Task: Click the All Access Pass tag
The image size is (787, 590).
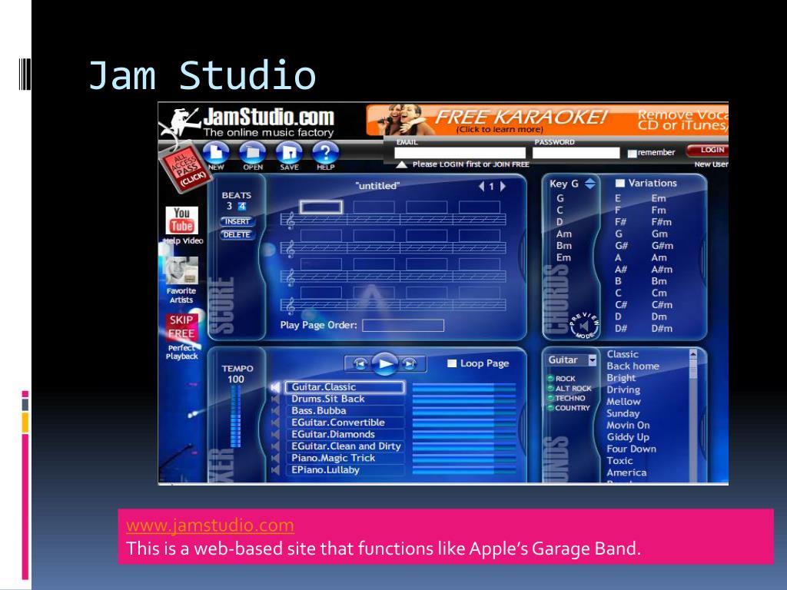Action: (184, 168)
